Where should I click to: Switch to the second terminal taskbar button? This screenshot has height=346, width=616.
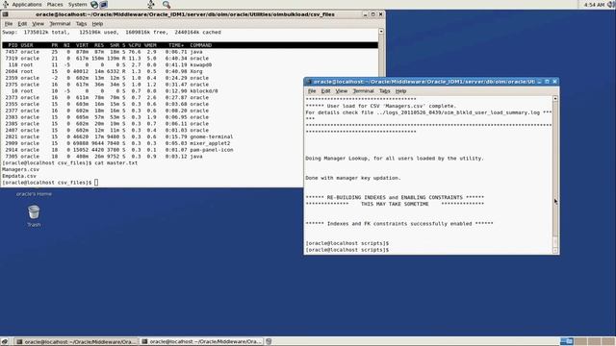[201, 342]
